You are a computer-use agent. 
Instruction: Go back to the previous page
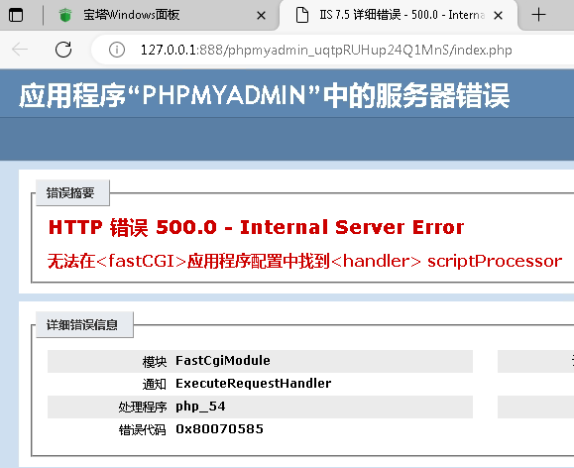click(20, 49)
